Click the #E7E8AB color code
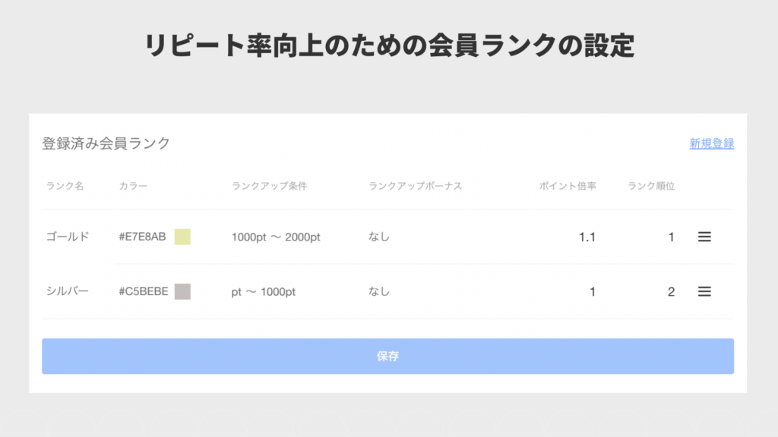The width and height of the screenshot is (778, 437). click(x=142, y=237)
